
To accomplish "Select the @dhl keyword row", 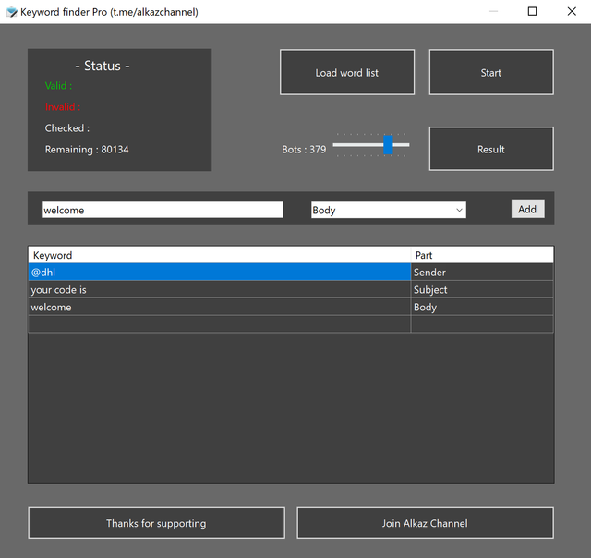I will (x=219, y=273).
